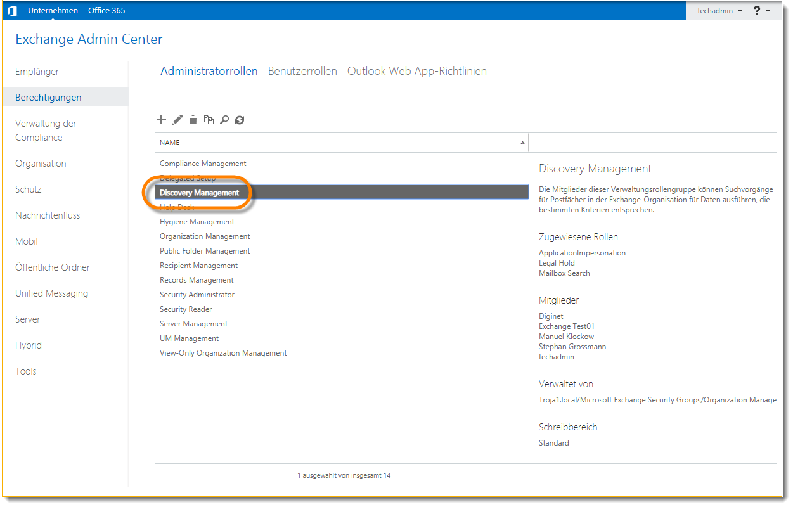Select the Compliance Management role group
This screenshot has width=793, height=507.
point(203,164)
